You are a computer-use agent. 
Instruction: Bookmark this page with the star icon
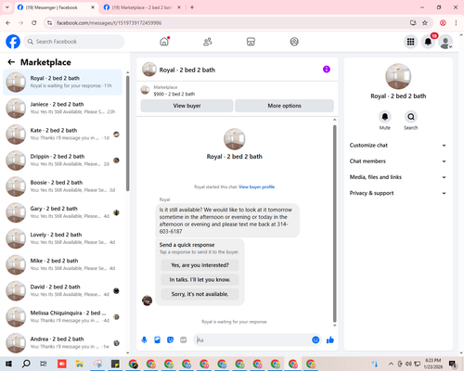click(425, 23)
